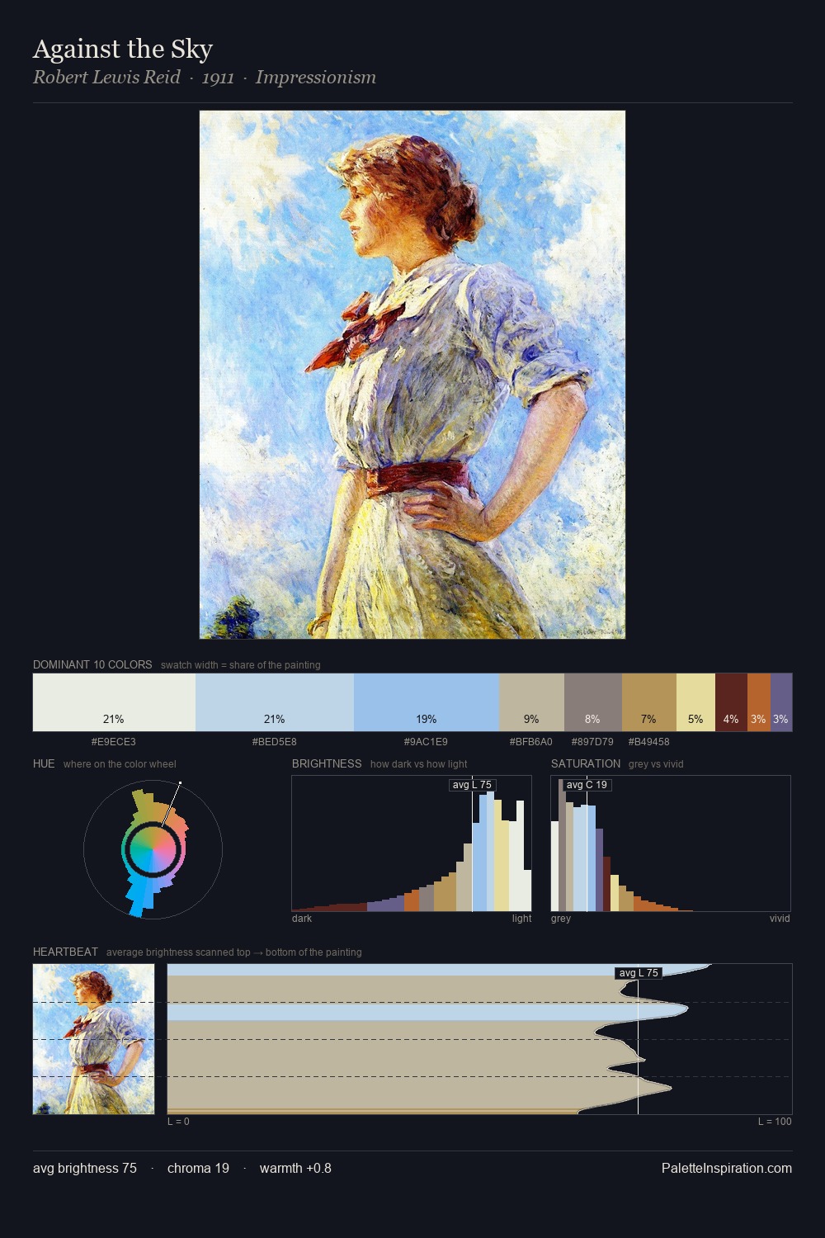Select the 9% beige swatch #BFB6A0
The image size is (825, 1238).
[x=531, y=702]
